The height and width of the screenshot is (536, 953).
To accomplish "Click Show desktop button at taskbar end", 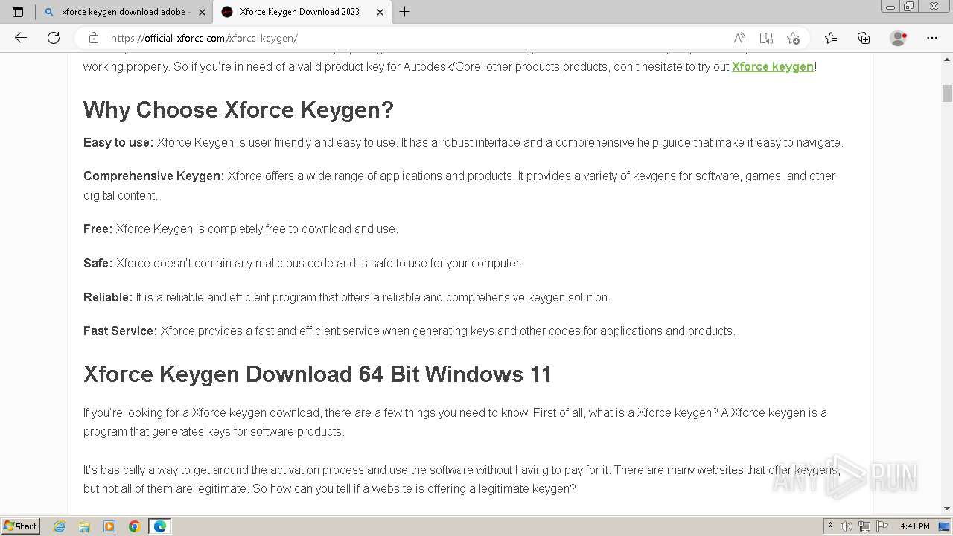I will click(x=946, y=526).
